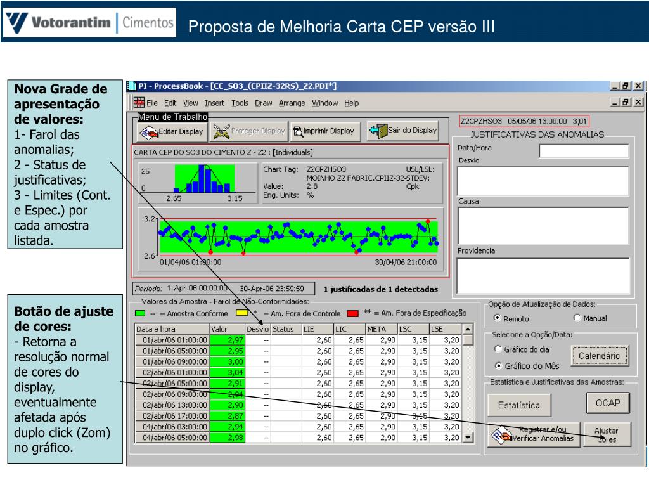Click the Estatística button

click(x=519, y=405)
